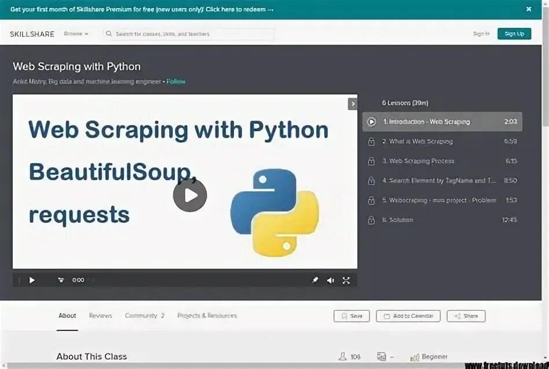Click lock icon on lesson 3

371,161
